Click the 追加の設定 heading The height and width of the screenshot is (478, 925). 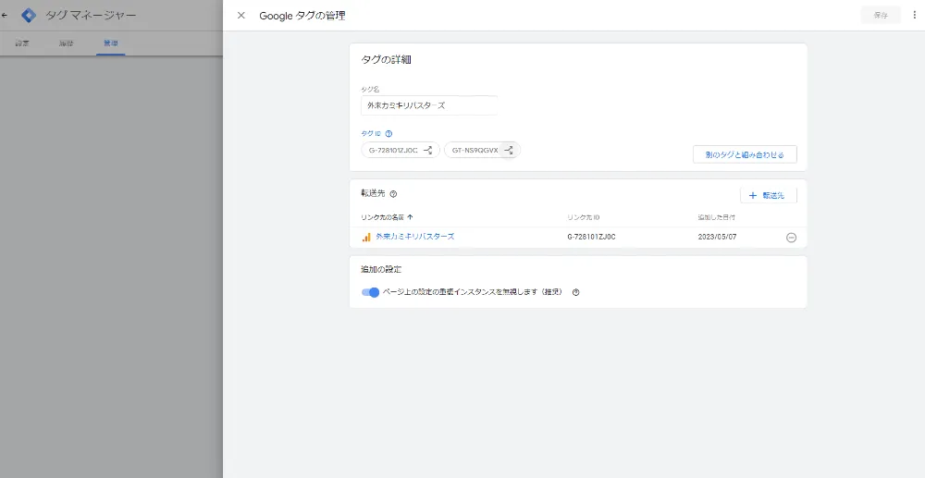pos(381,269)
